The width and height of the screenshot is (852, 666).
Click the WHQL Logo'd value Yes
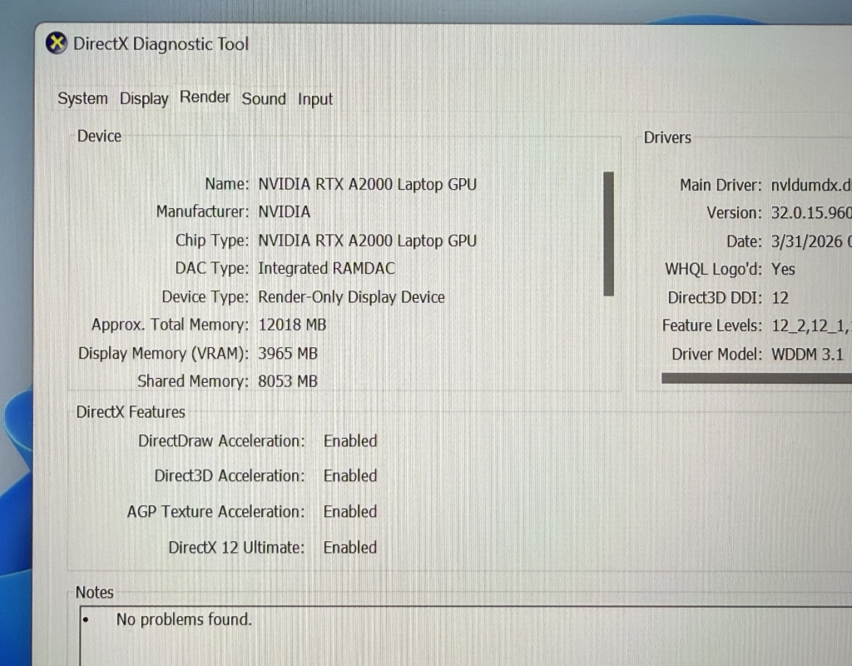click(783, 269)
